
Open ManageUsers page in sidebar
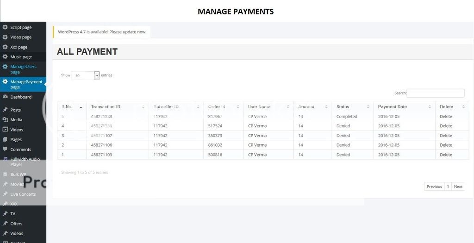click(23, 69)
